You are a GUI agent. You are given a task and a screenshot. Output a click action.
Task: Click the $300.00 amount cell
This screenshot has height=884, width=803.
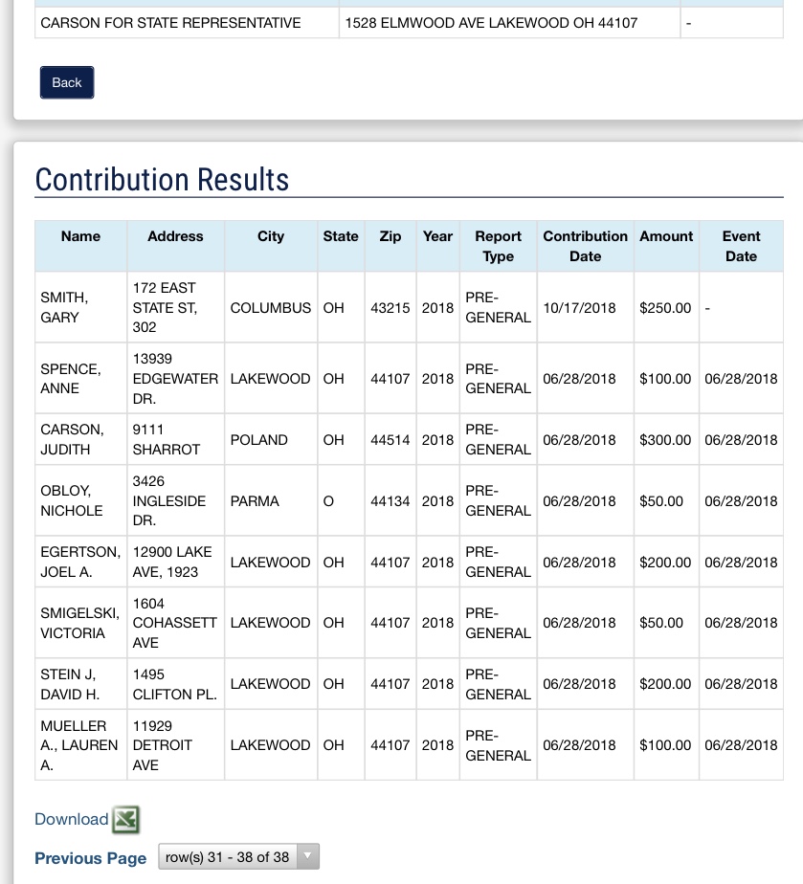[665, 440]
